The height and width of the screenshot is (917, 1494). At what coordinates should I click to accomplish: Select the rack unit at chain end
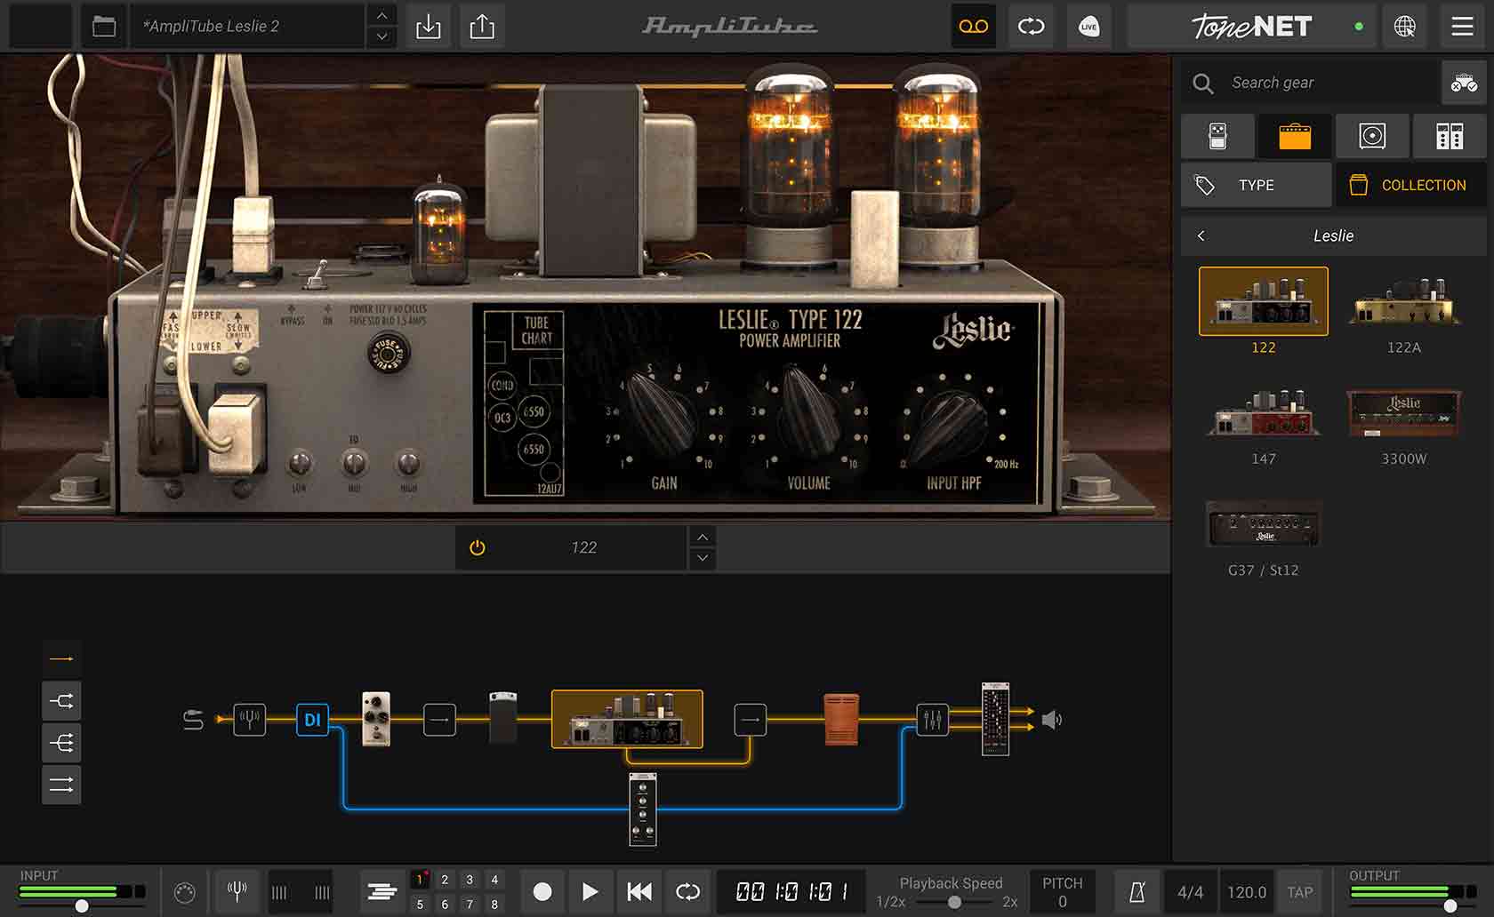[995, 719]
